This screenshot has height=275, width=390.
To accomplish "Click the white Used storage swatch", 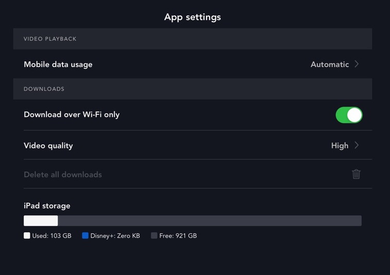I will pos(27,235).
